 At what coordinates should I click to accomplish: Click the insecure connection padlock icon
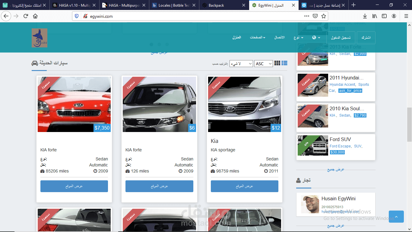(x=85, y=16)
